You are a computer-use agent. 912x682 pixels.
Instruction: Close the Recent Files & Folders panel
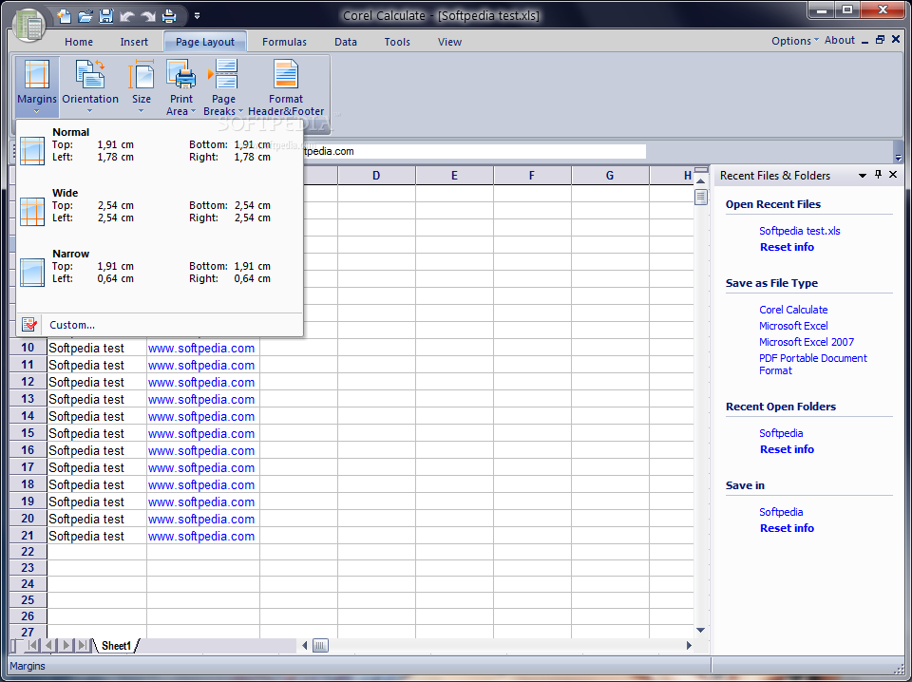[x=893, y=175]
